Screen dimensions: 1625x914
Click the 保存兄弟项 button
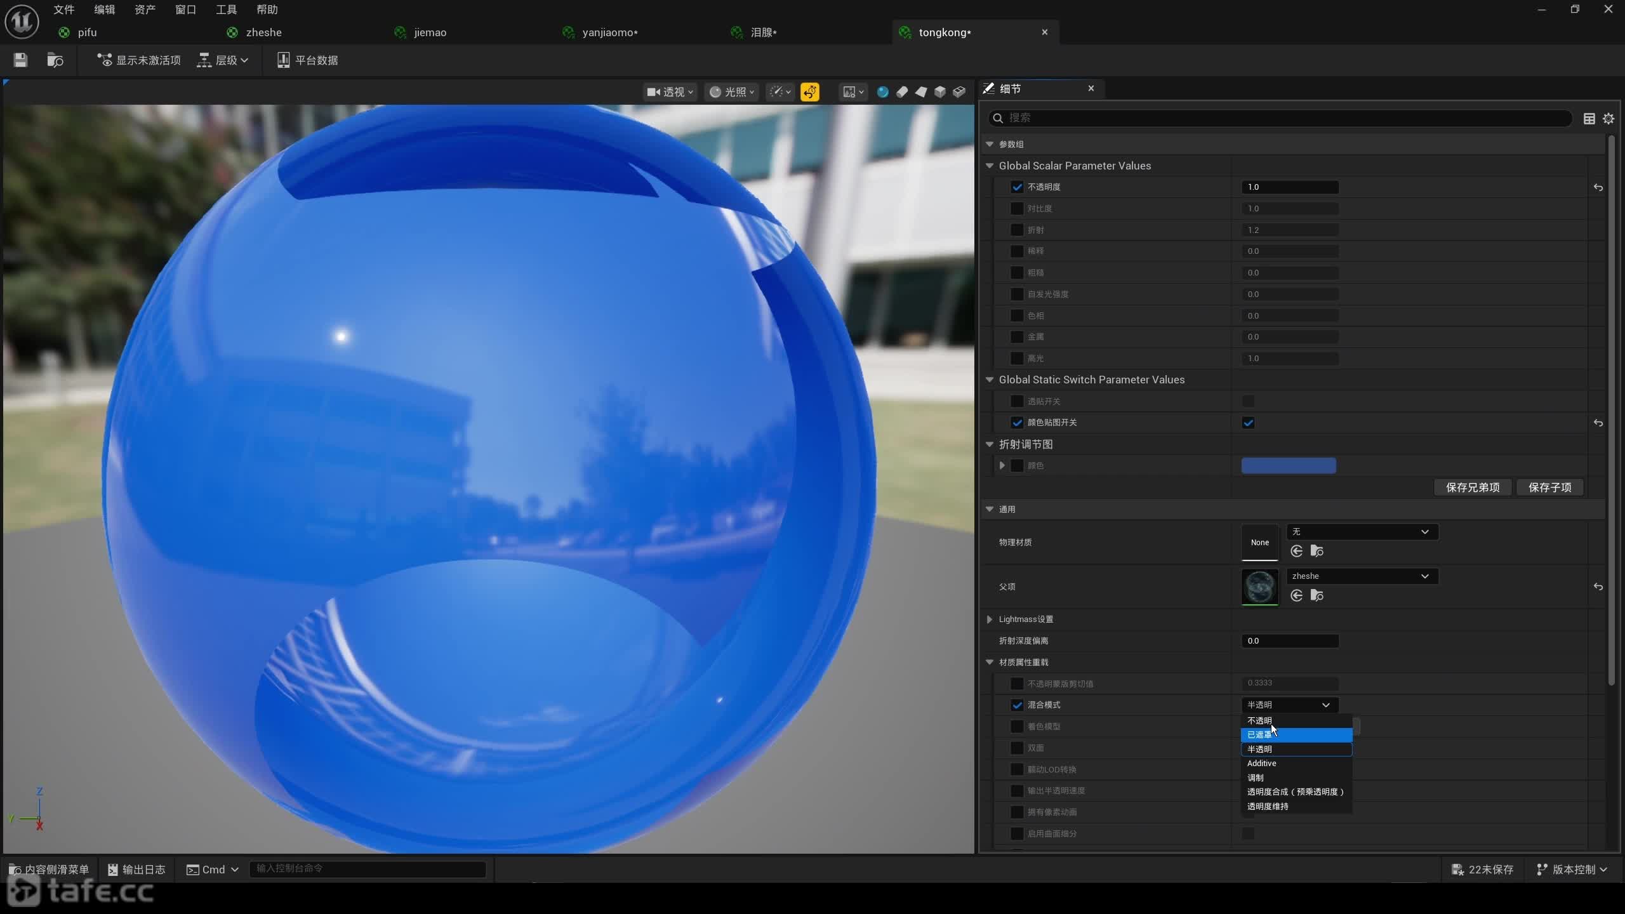pos(1473,487)
